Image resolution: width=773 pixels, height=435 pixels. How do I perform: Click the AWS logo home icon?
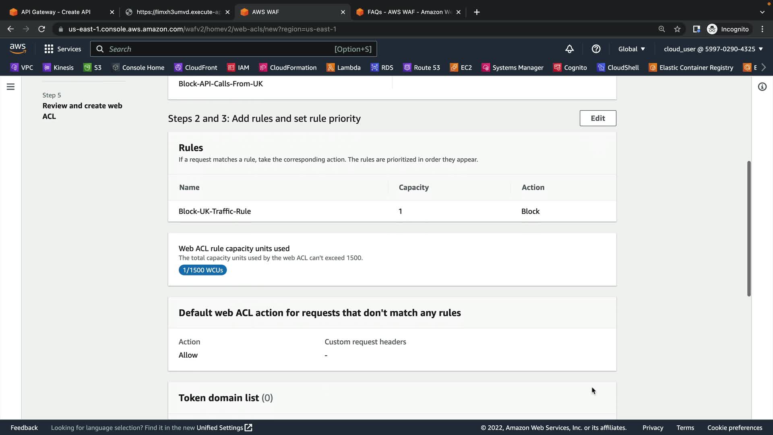[18, 49]
